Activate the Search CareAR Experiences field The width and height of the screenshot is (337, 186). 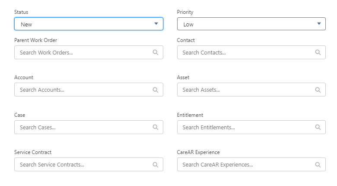251,164
